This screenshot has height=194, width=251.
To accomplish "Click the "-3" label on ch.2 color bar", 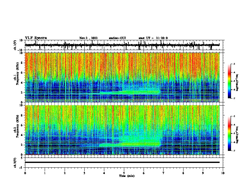I will tap(234, 116).
